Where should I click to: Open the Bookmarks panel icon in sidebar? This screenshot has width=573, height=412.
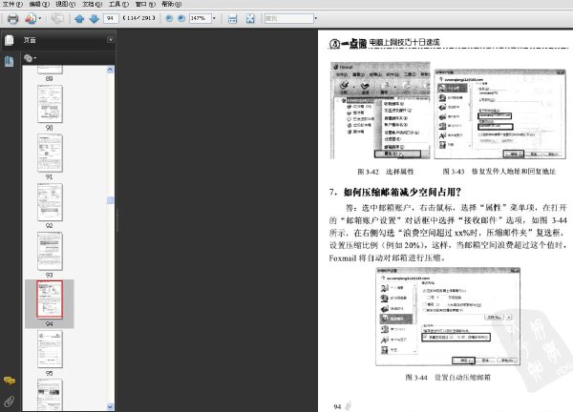click(x=10, y=61)
